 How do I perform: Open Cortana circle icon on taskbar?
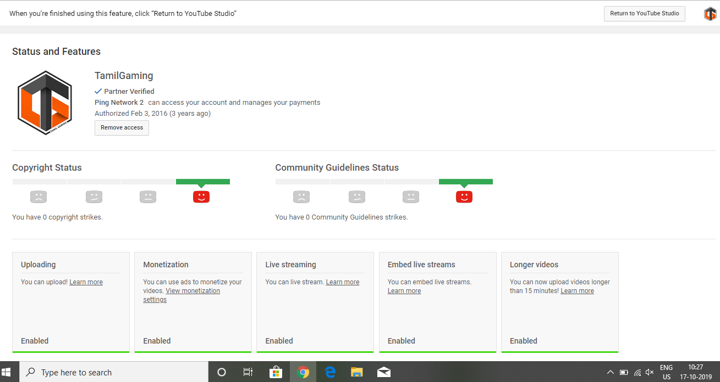point(222,372)
